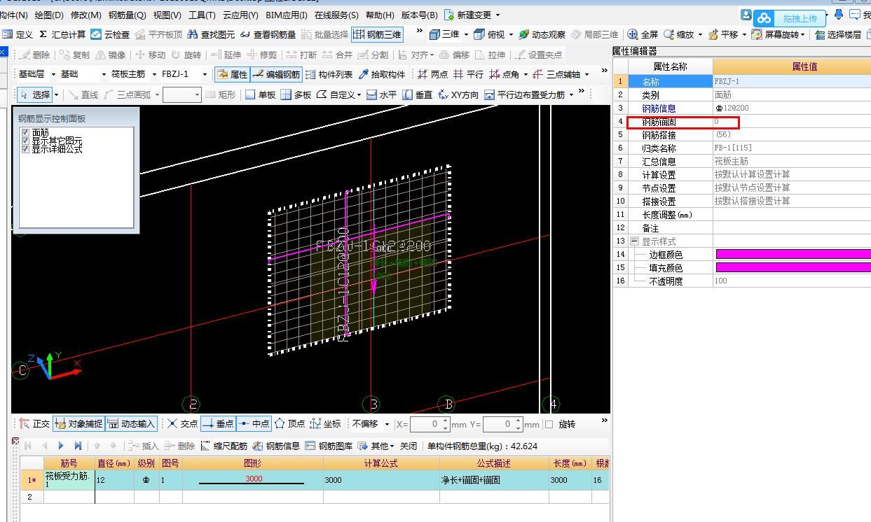Toggle 对象捕捉
The width and height of the screenshot is (871, 522).
(78, 424)
